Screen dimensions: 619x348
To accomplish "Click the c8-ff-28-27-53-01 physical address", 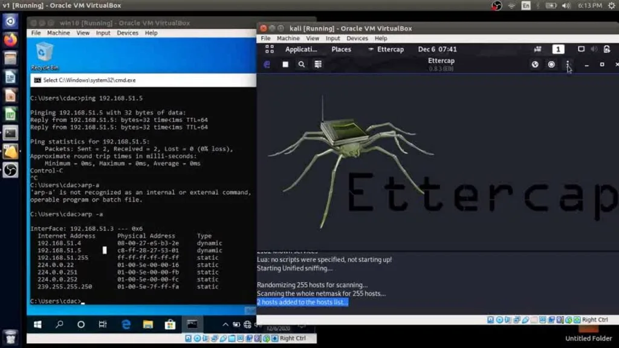I will [148, 251].
